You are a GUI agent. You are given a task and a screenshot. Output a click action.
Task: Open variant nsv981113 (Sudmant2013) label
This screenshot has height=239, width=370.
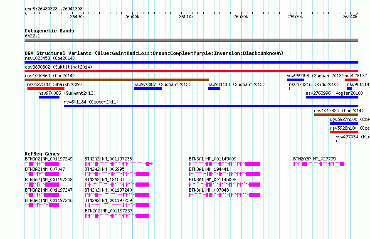(236, 84)
